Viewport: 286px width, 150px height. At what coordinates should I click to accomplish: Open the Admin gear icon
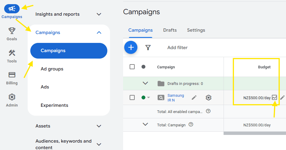(12, 97)
